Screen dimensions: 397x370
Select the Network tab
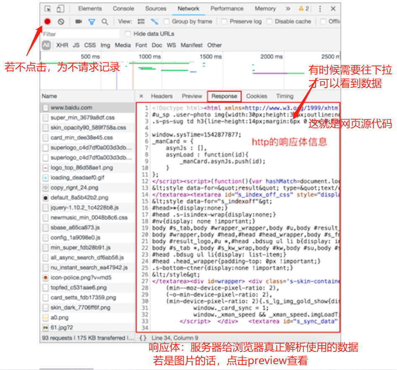click(188, 9)
